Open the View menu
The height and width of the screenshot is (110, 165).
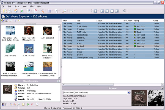(x=25, y=6)
